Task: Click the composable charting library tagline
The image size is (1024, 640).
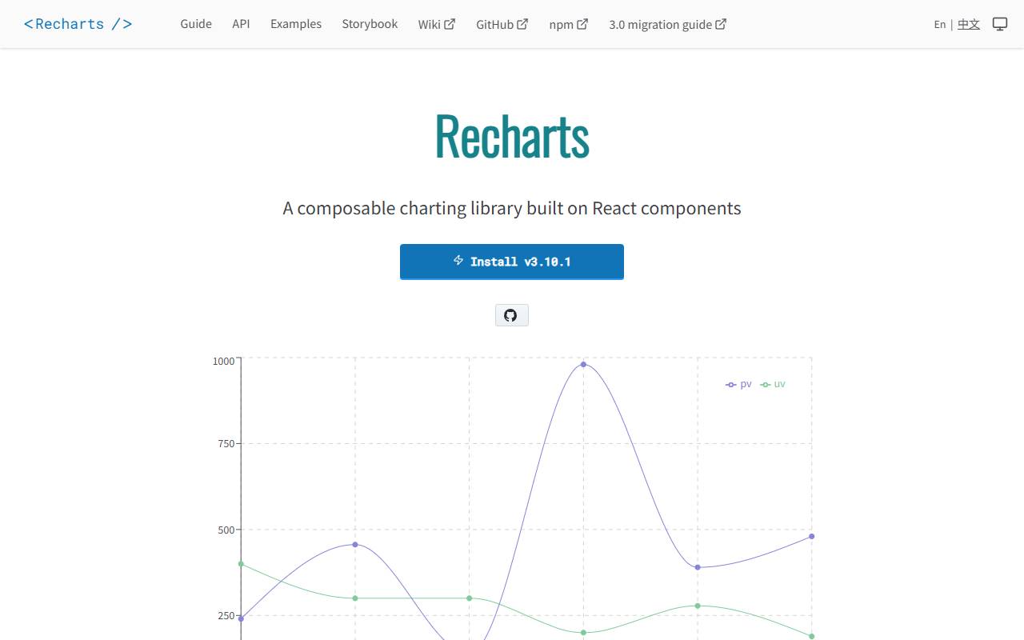Action: [512, 208]
